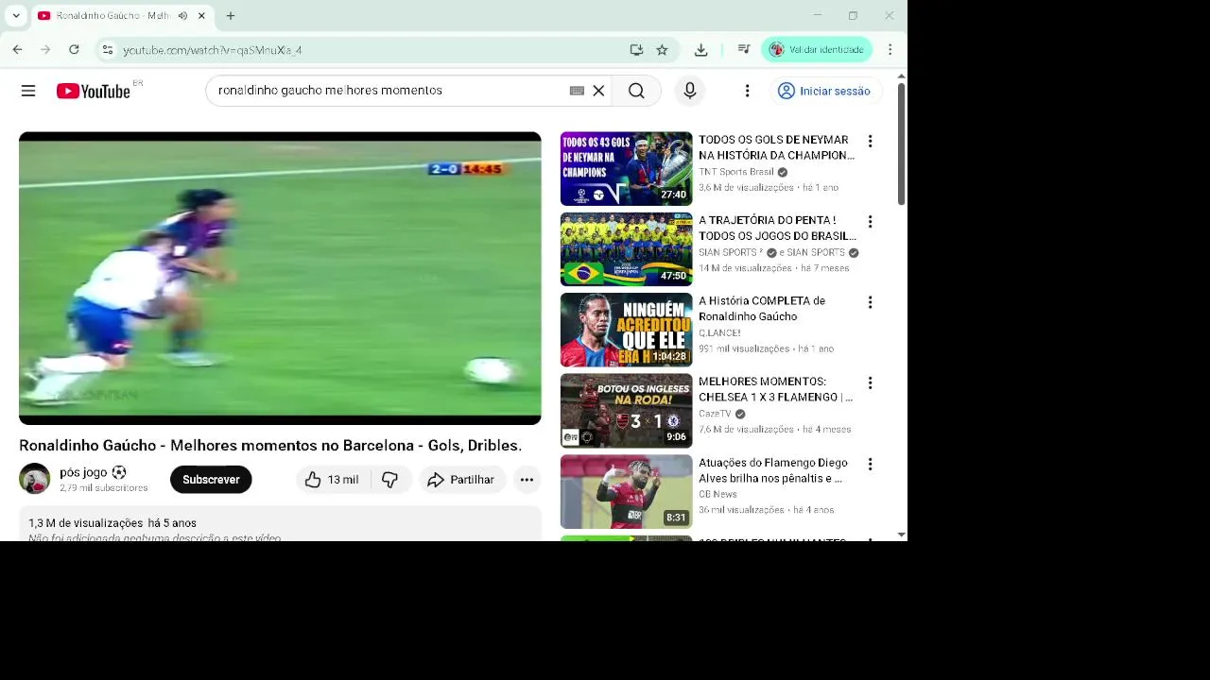This screenshot has height=680, width=1210.
Task: Open title TODOS OS GOLS DE NEYMAR
Action: pyautogui.click(x=776, y=147)
